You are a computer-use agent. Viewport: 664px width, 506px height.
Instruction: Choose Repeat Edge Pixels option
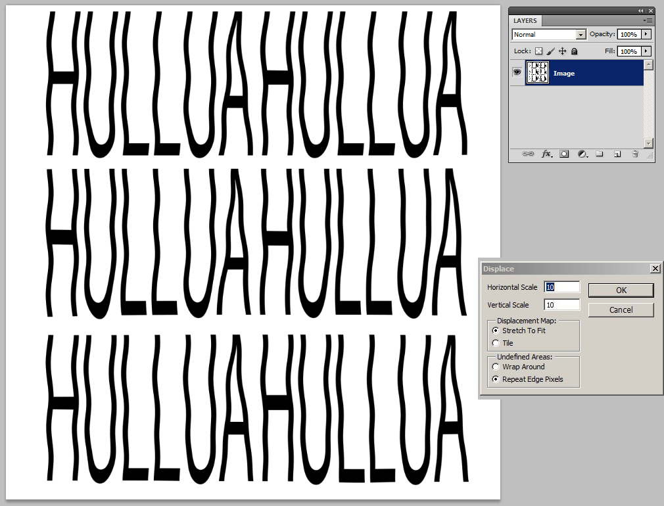point(496,379)
